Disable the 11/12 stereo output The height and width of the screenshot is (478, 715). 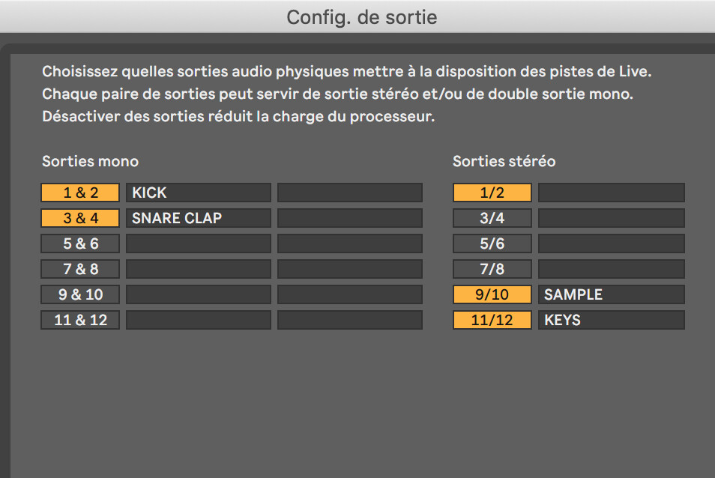492,320
